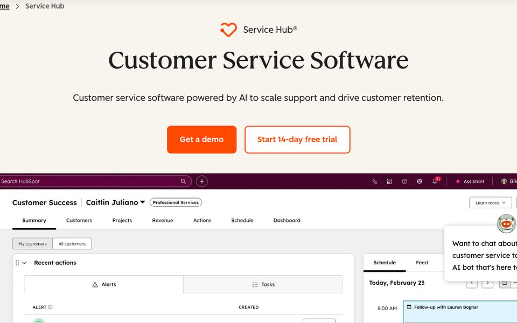Image resolution: width=517 pixels, height=323 pixels.
Task: Select the My customers toggle
Action: [32, 244]
